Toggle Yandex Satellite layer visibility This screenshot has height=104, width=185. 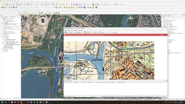pos(4,46)
